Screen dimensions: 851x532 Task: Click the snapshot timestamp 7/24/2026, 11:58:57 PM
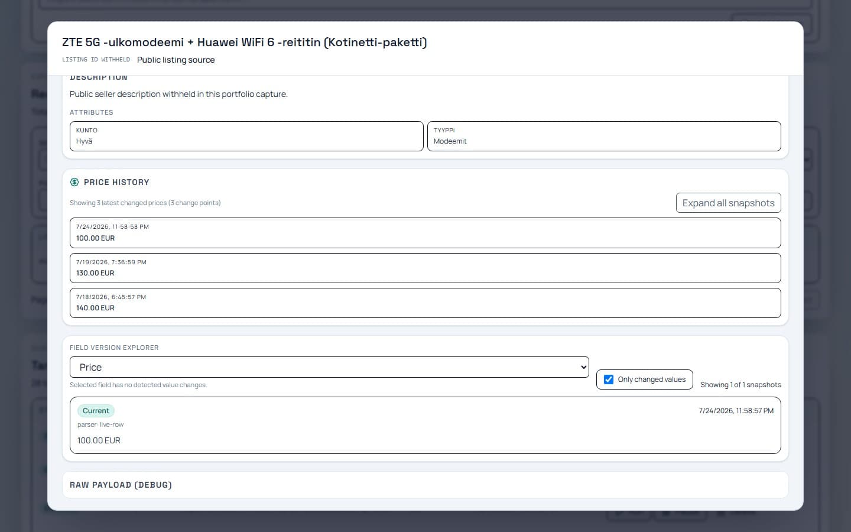pyautogui.click(x=736, y=411)
